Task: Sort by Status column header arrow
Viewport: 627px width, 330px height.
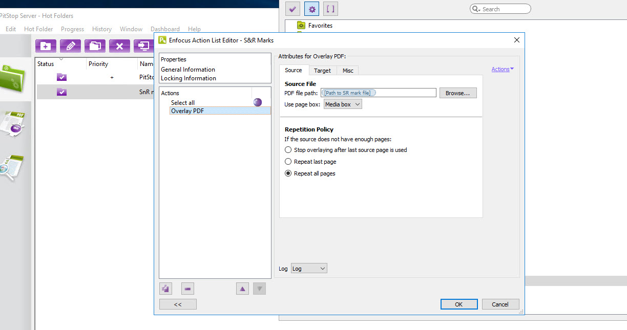Action: (x=61, y=59)
